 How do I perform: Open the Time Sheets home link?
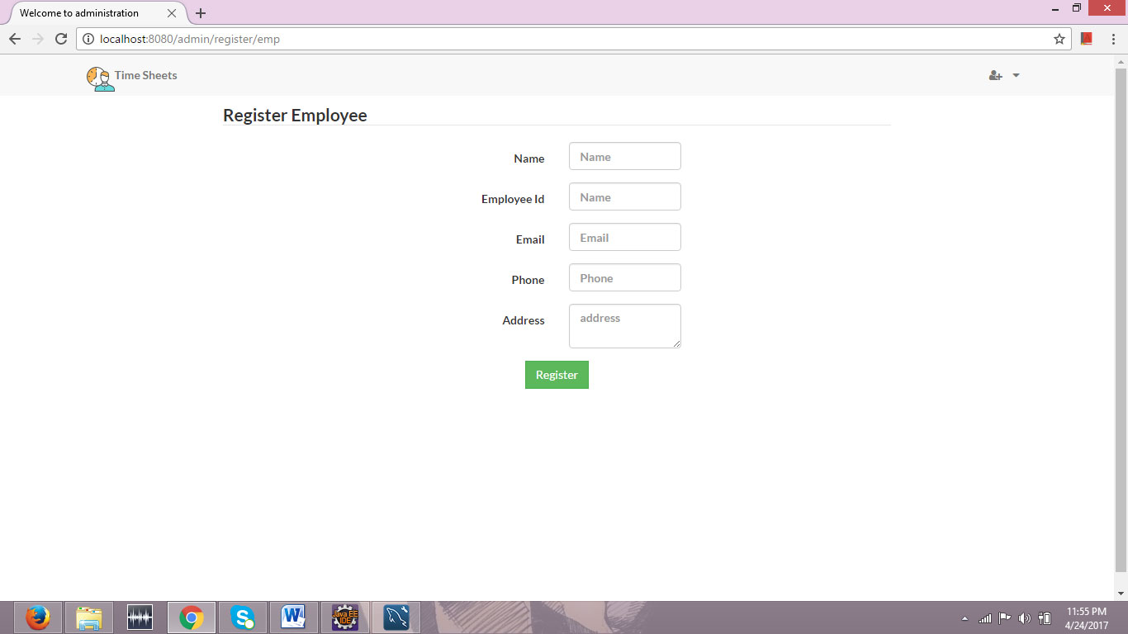pyautogui.click(x=145, y=75)
